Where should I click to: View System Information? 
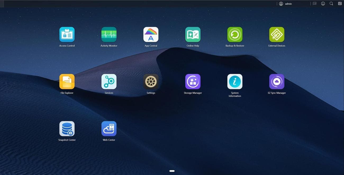(x=235, y=82)
